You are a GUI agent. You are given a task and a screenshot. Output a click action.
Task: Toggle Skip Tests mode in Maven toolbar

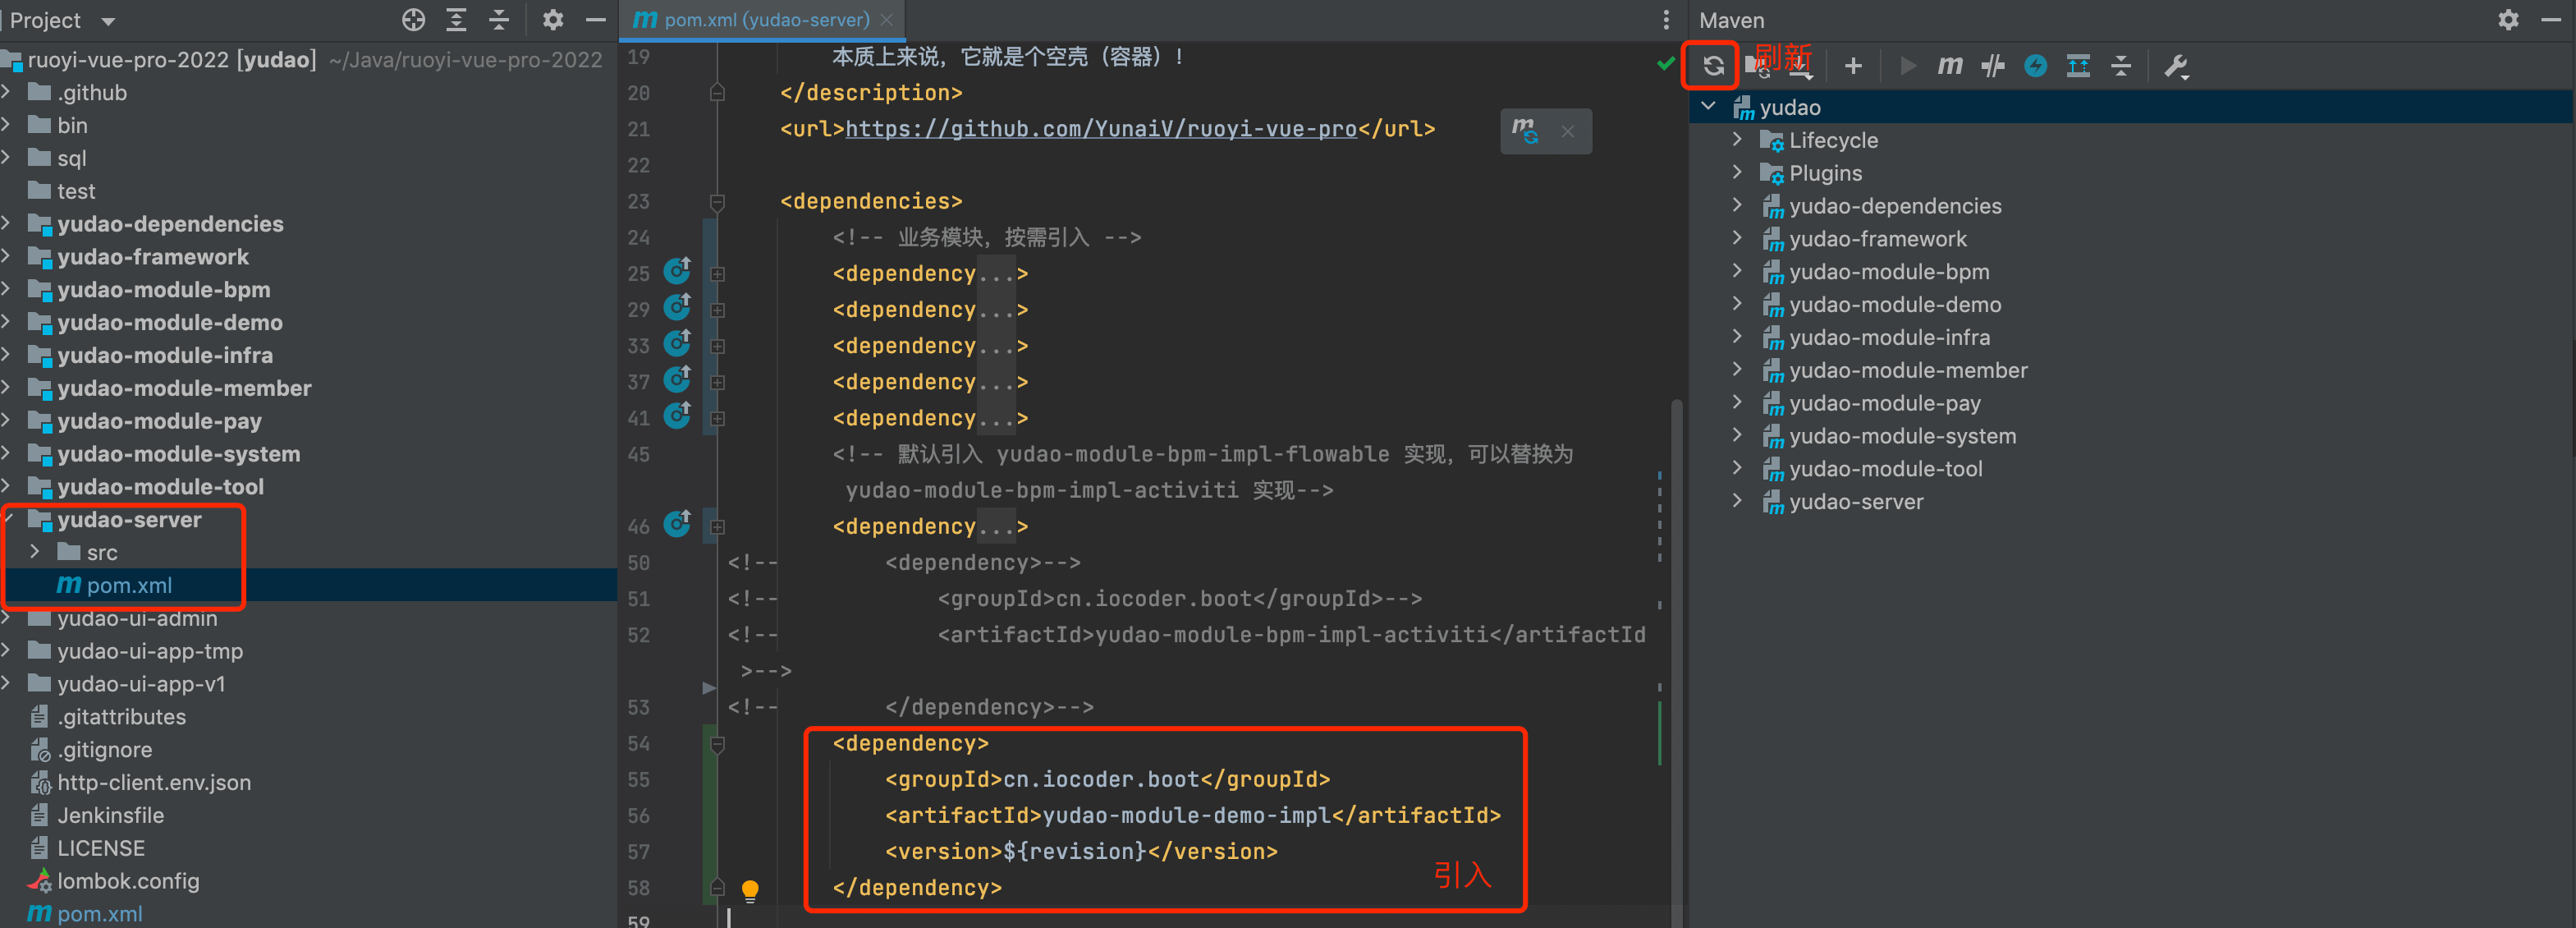[1992, 66]
